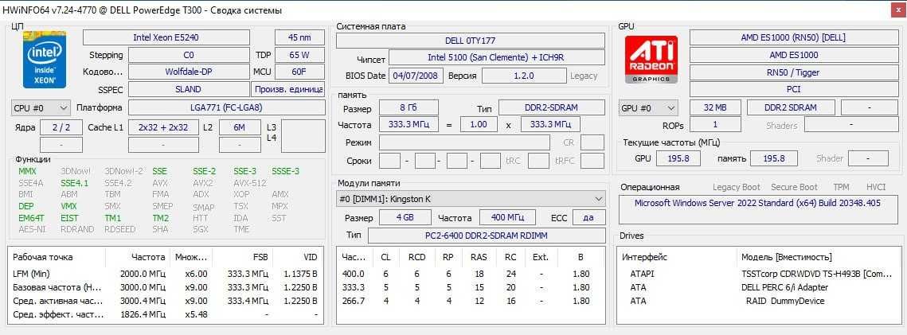Click the LGA771 (FC-LGA8) platform field

(x=227, y=108)
